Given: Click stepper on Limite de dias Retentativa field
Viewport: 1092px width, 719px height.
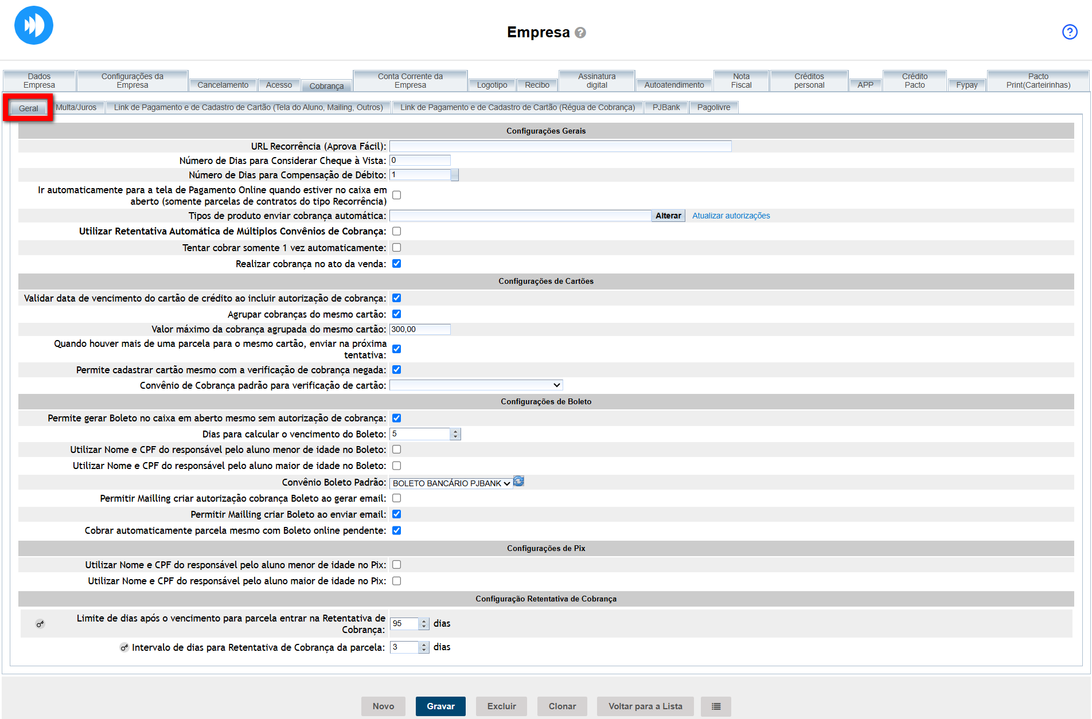Looking at the screenshot, I should click(x=424, y=624).
